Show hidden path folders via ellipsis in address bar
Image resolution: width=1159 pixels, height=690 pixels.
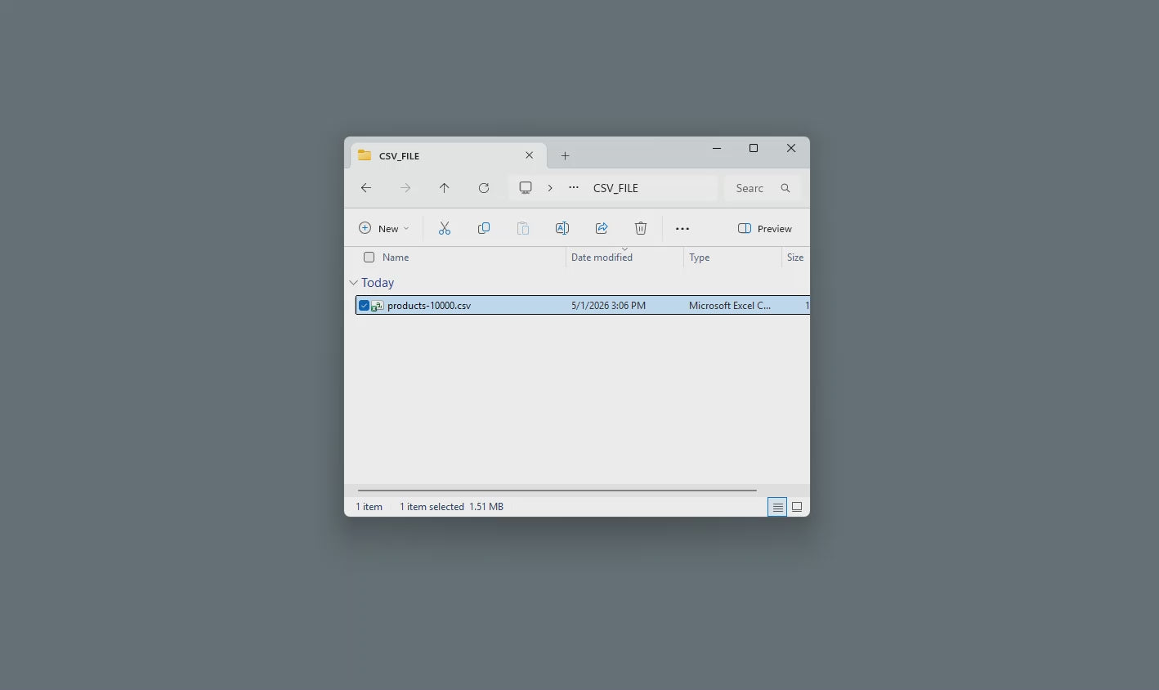[574, 188]
